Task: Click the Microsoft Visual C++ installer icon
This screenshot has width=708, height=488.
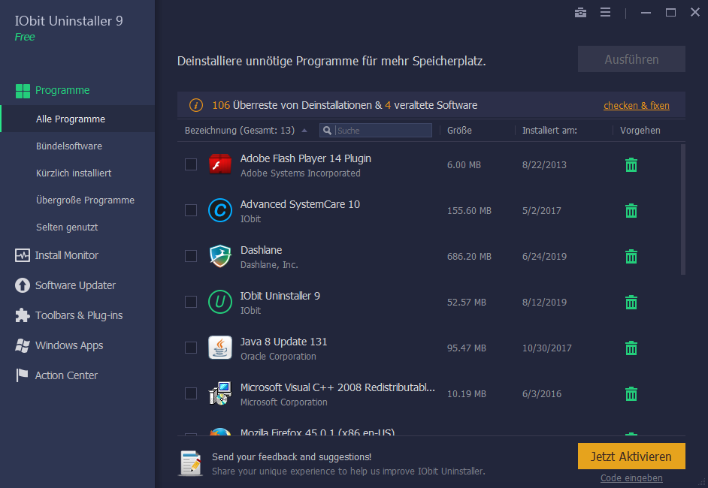Action: 220,393
